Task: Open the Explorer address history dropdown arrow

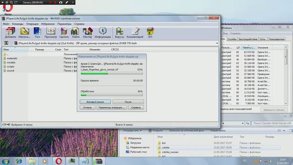Action: tap(243, 123)
